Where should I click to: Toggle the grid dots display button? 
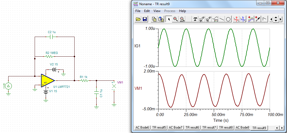pos(188,19)
